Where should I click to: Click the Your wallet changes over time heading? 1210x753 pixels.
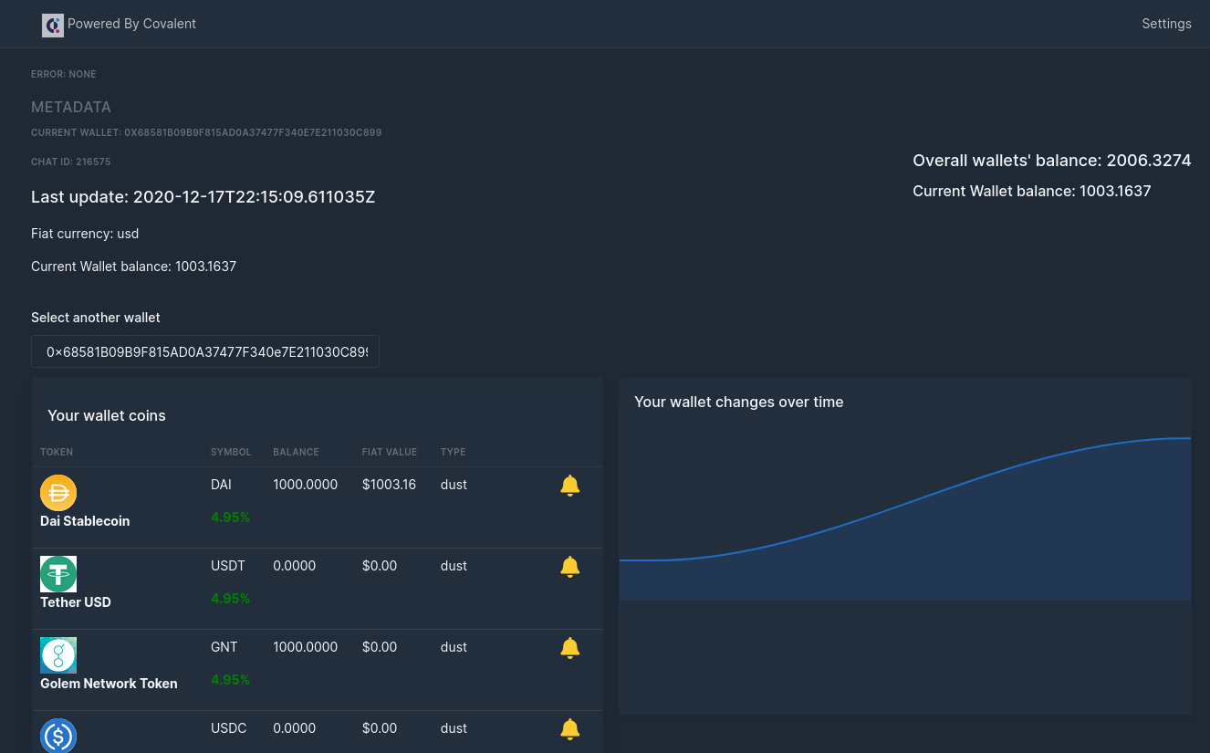pyautogui.click(x=738, y=402)
